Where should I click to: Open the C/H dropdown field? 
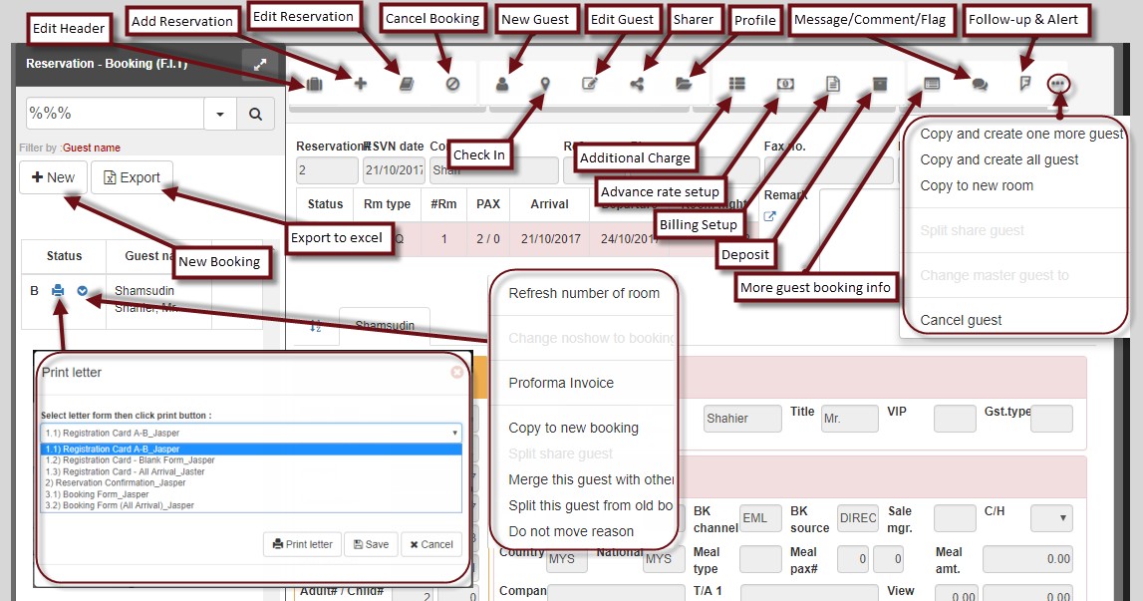click(x=1051, y=518)
